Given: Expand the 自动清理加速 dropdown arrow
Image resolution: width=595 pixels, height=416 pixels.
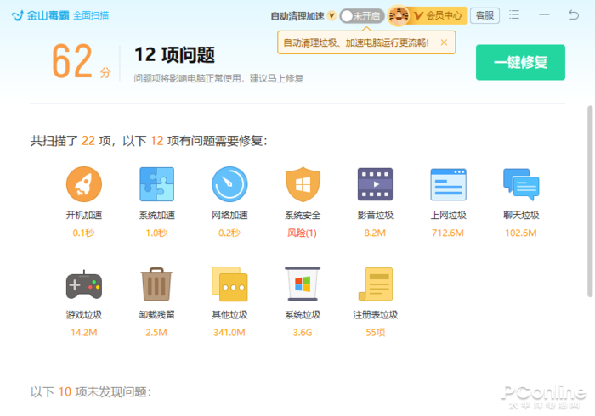Looking at the screenshot, I should [331, 15].
